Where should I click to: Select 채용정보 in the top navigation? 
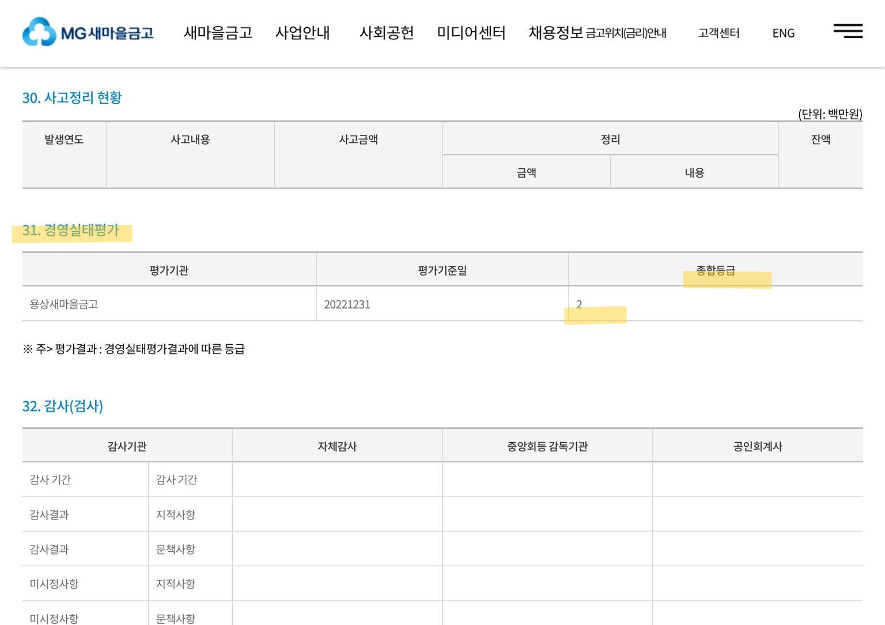(x=554, y=33)
